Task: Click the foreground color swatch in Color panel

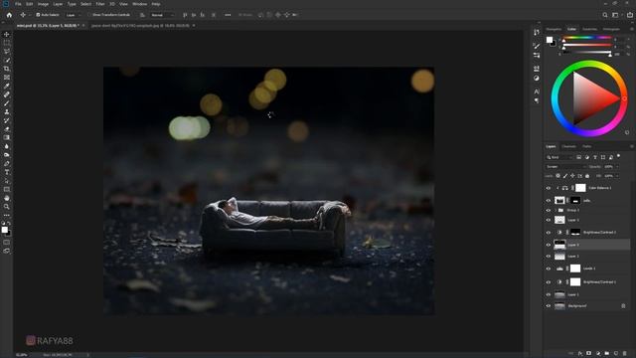Action: coord(550,40)
